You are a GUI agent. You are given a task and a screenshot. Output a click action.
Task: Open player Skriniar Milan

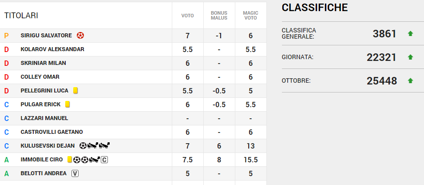click(43, 63)
